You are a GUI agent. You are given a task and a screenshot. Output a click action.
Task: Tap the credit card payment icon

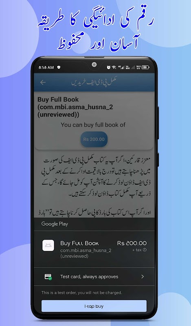click(48, 277)
